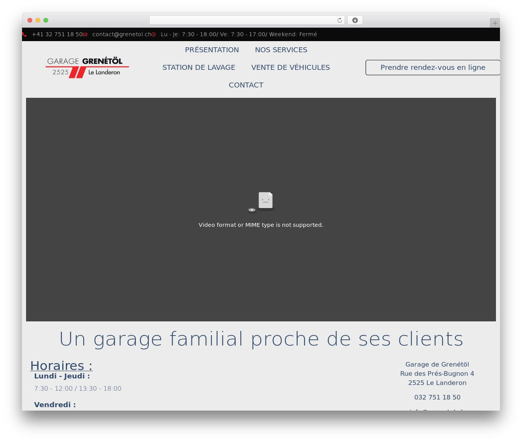Maximize the window with the green button
The height and width of the screenshot is (442, 522).
tap(46, 20)
